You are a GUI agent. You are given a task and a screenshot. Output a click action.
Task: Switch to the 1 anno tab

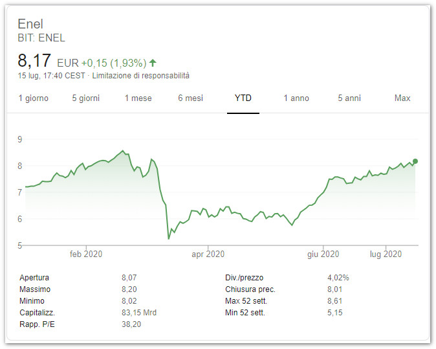point(296,98)
